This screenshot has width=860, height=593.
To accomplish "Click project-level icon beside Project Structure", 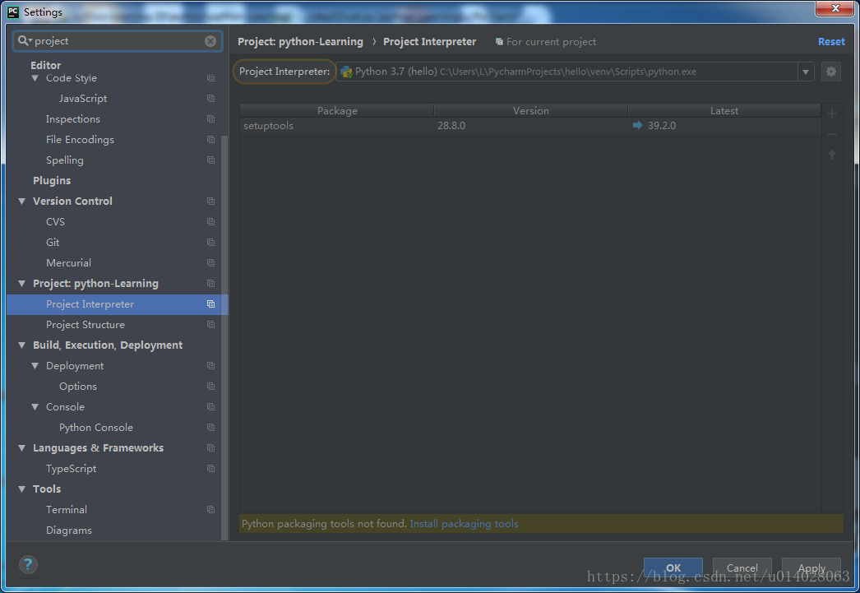I will point(210,325).
